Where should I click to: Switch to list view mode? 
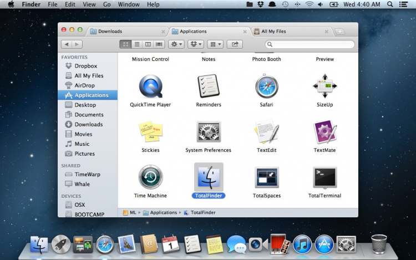click(137, 44)
